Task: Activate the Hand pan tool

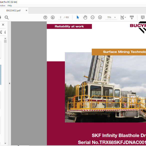Action: pos(85,17)
